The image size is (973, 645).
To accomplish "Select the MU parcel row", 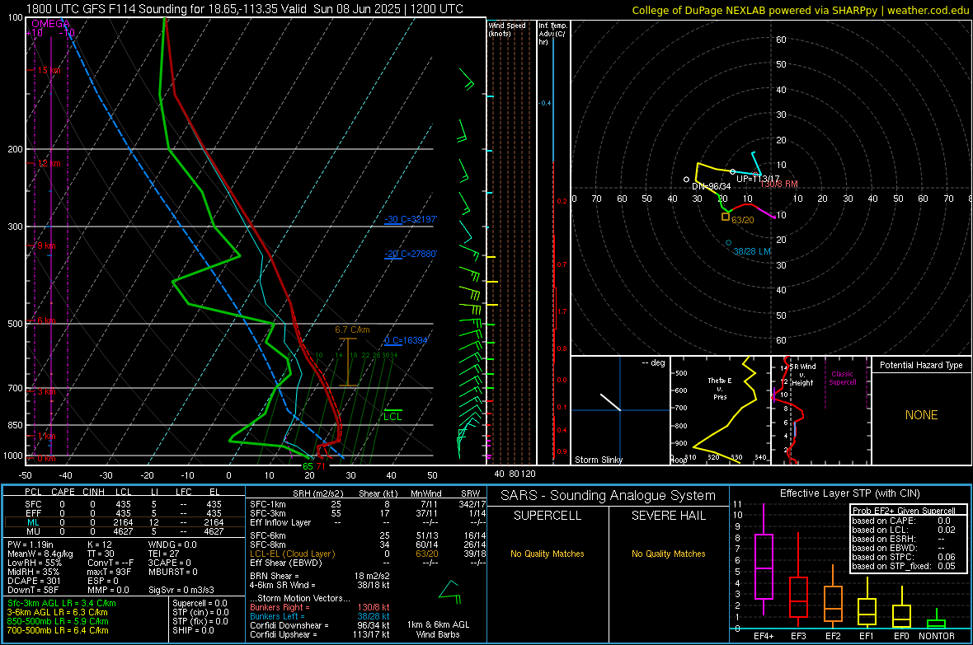I will pos(124,530).
